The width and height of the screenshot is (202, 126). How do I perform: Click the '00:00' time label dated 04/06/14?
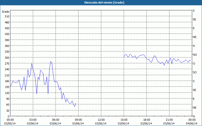192,120
